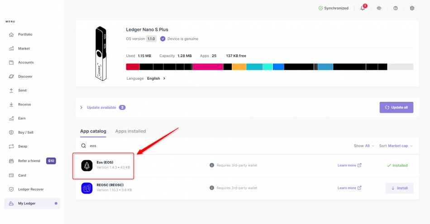
Task: Click the Portfolio home icon
Action: pos(11,34)
